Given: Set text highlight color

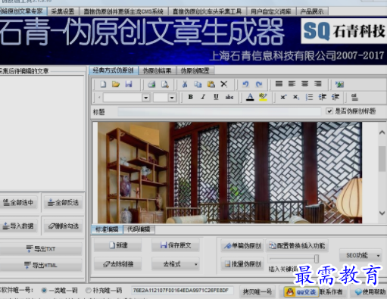Looking at the screenshot, I should tap(263, 98).
